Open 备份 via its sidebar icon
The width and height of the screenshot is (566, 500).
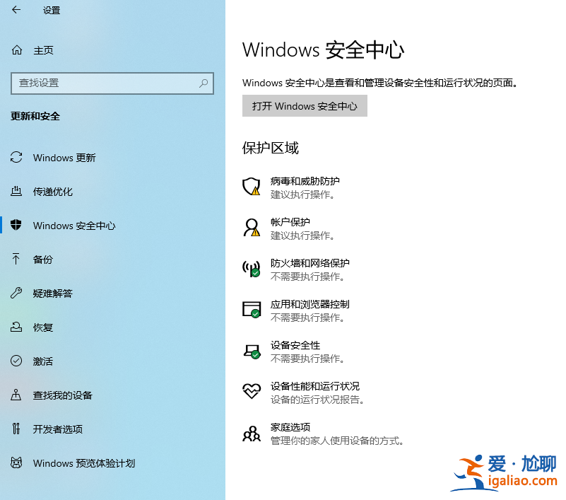coord(16,260)
